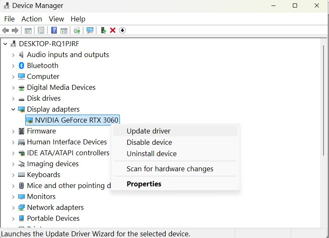Viewport: 329px width, 238px height.
Task: Click the Properties toolbar icon
Action: pyautogui.click(x=41, y=30)
